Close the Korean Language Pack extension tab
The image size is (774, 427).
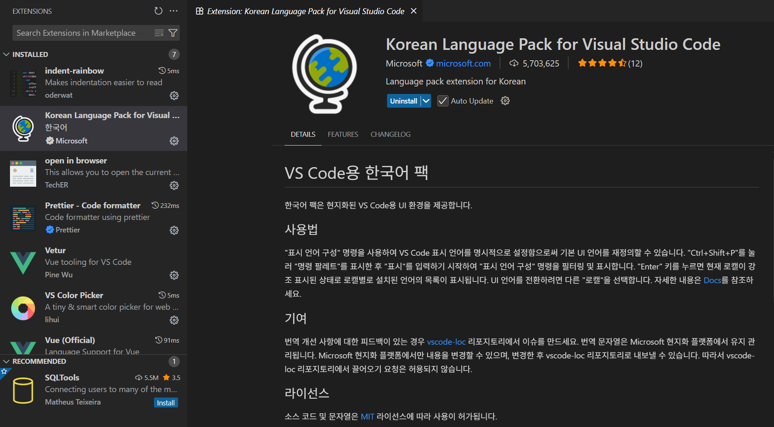tap(414, 11)
